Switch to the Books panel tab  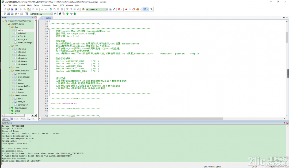[15, 119]
